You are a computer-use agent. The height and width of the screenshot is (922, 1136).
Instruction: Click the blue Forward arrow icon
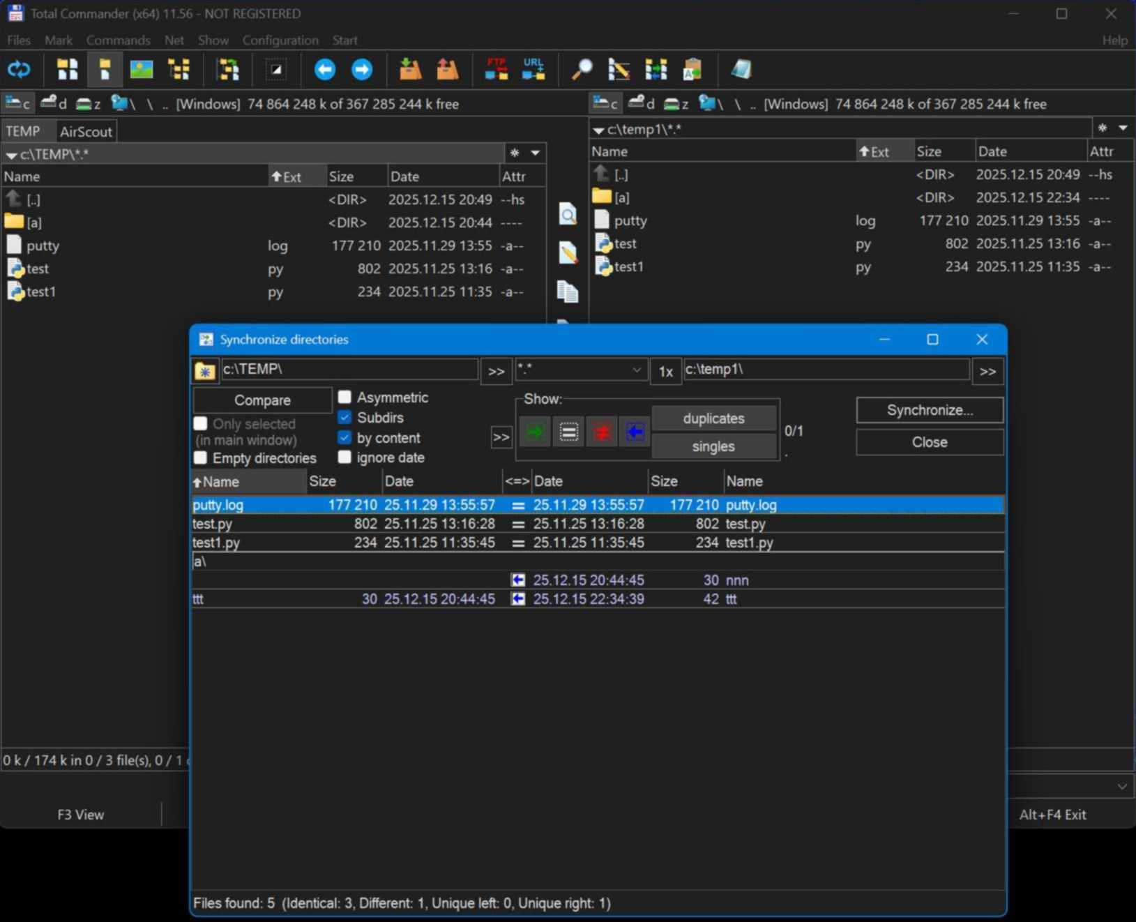[361, 69]
